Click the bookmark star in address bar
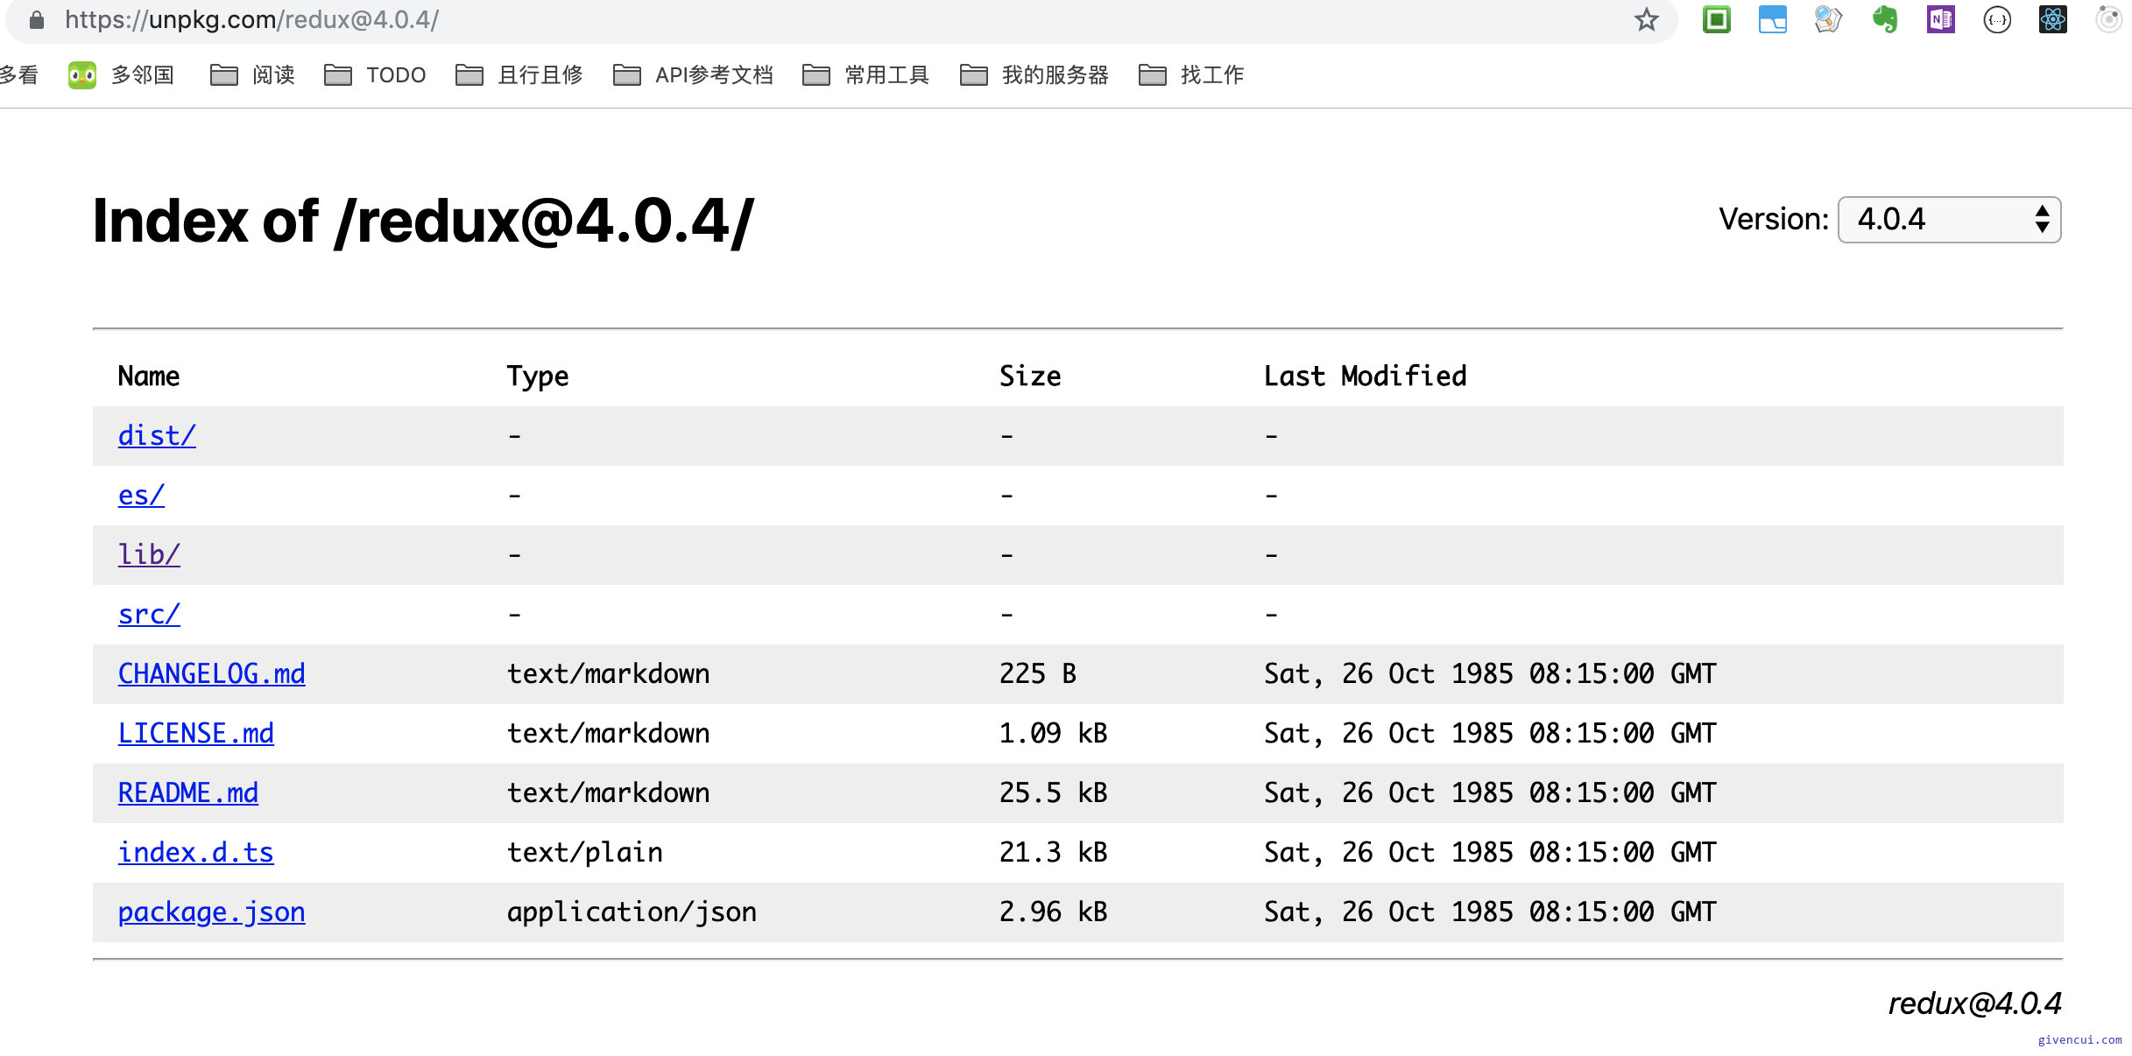The height and width of the screenshot is (1056, 2132). click(x=1647, y=19)
